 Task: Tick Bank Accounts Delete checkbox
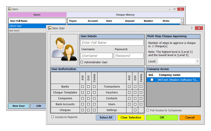(94, 104)
